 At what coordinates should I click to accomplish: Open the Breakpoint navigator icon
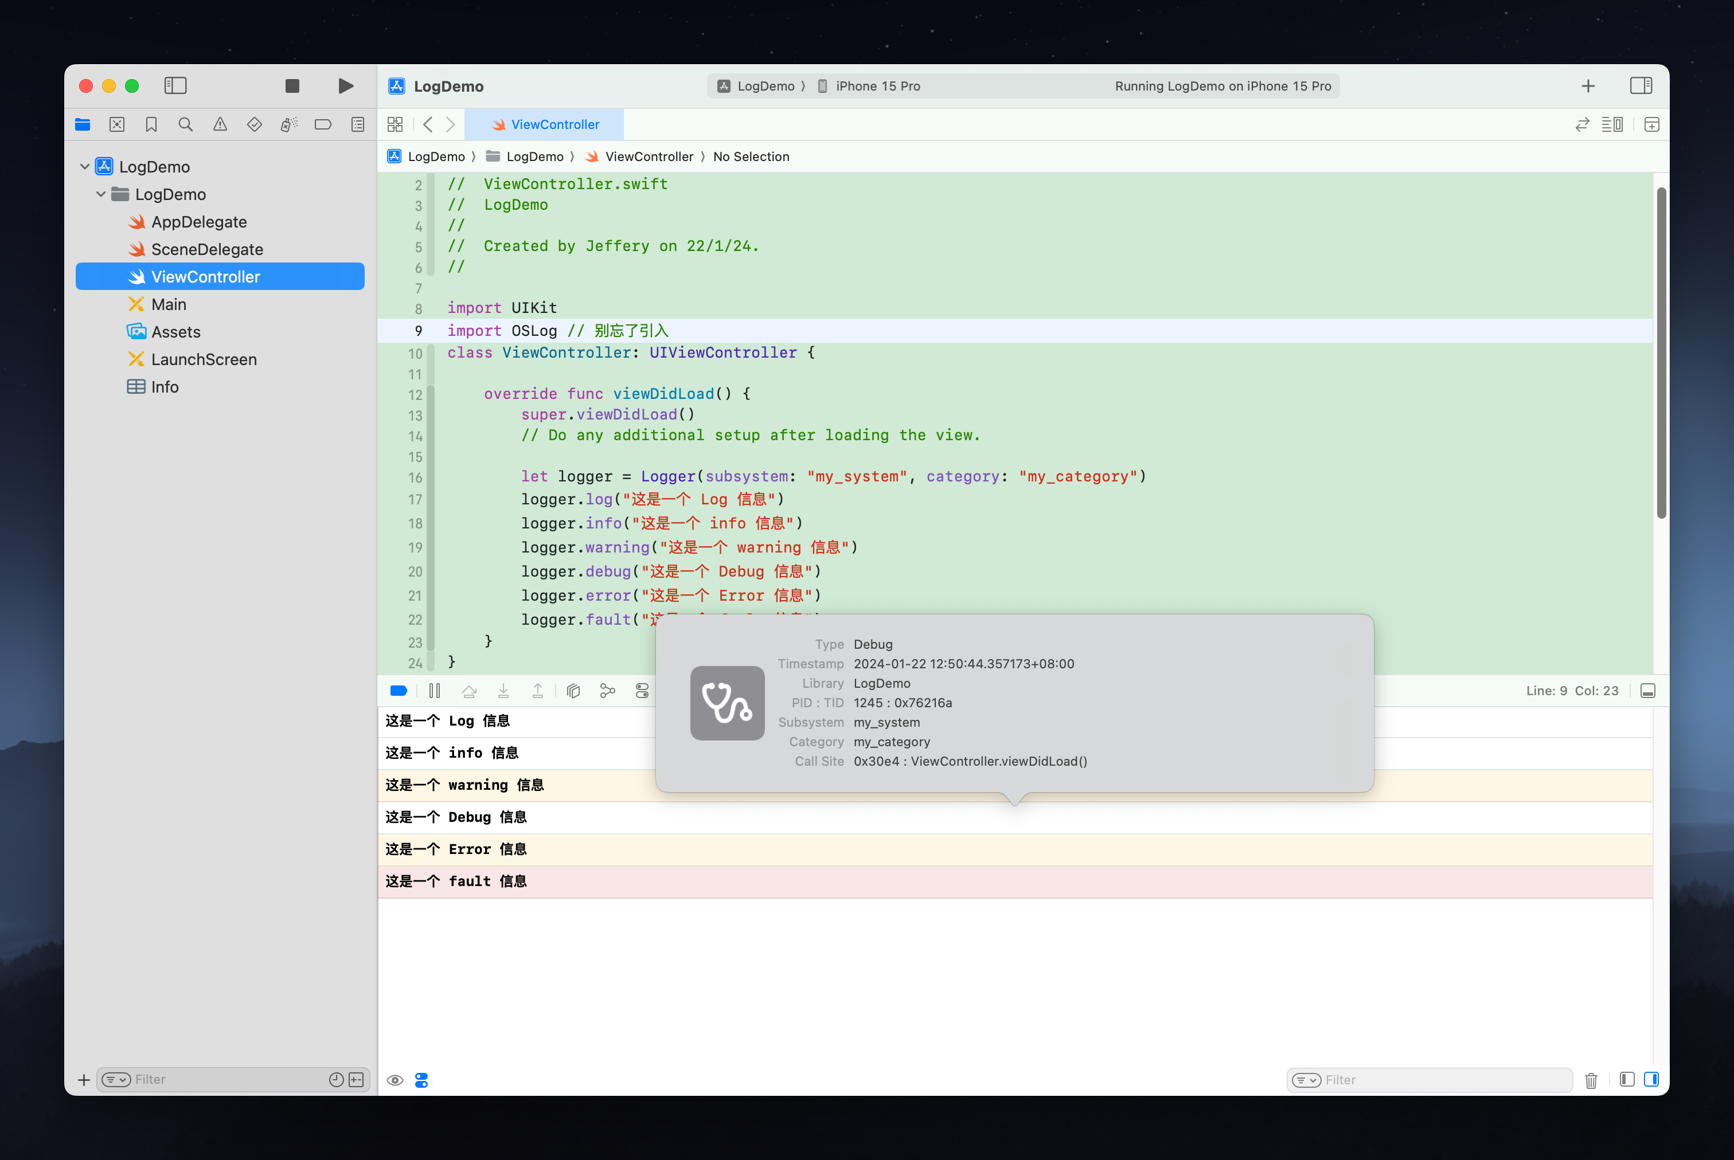(323, 124)
